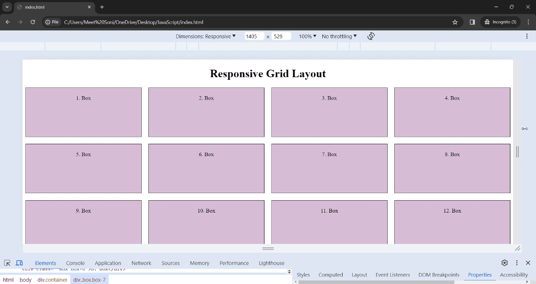This screenshot has height=284, width=536.
Task: Switch to the Network tab
Action: pyautogui.click(x=141, y=263)
